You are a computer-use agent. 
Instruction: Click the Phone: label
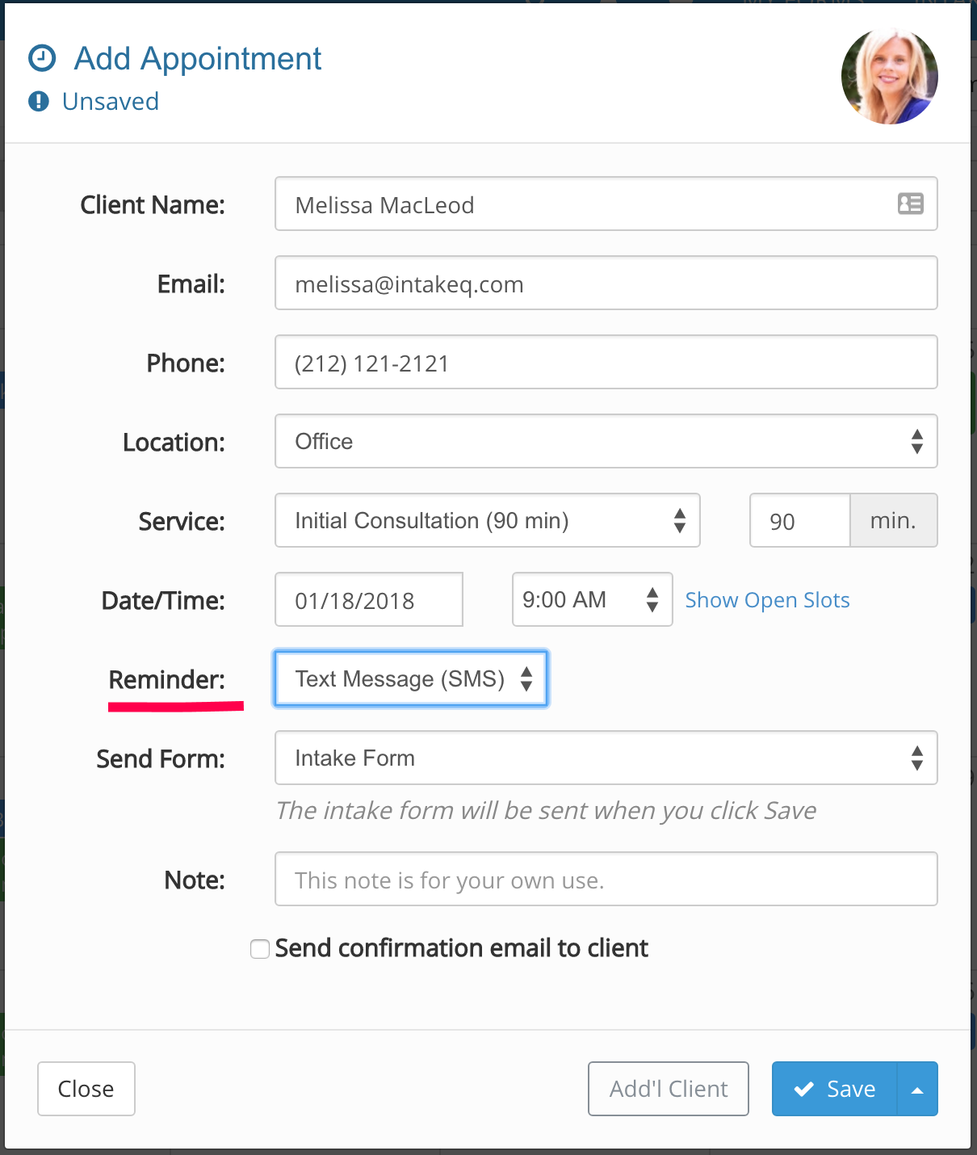pos(186,363)
